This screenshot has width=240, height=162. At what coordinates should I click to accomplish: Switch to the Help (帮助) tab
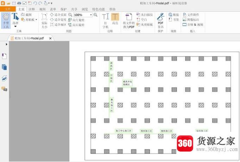pyautogui.click(x=112, y=9)
